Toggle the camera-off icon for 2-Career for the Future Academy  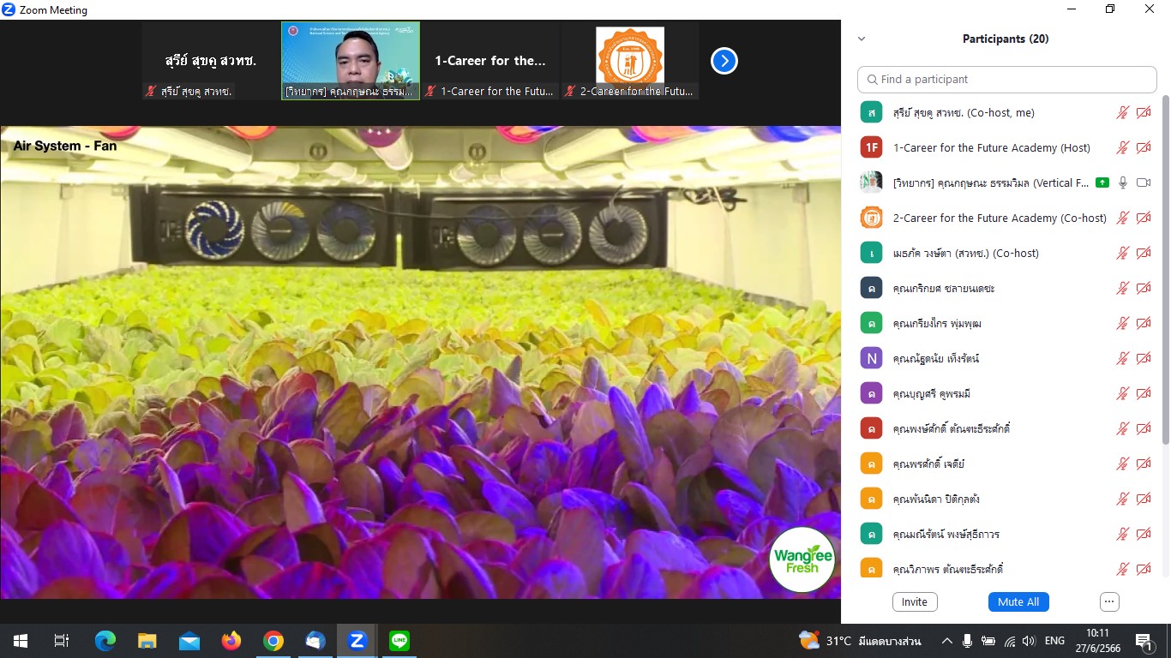(1144, 218)
